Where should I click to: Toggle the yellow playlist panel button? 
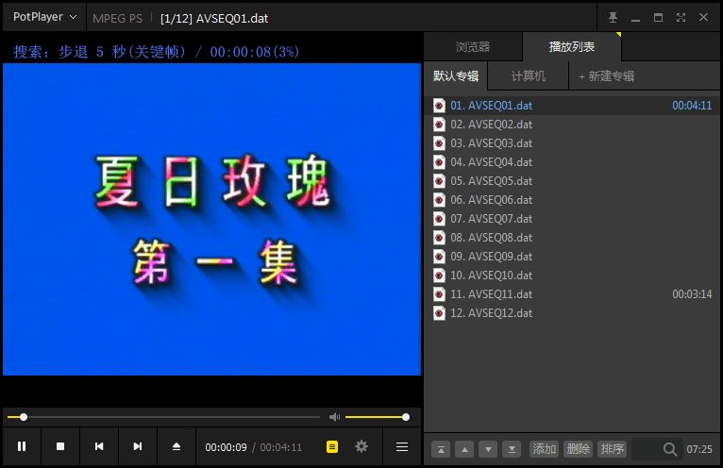332,446
